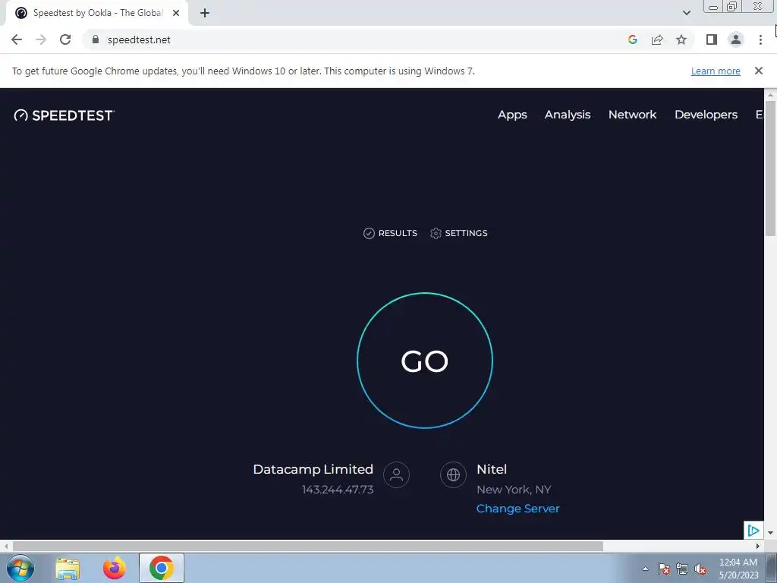The width and height of the screenshot is (777, 583).
Task: Click the Results checkmark icon
Action: 369,234
